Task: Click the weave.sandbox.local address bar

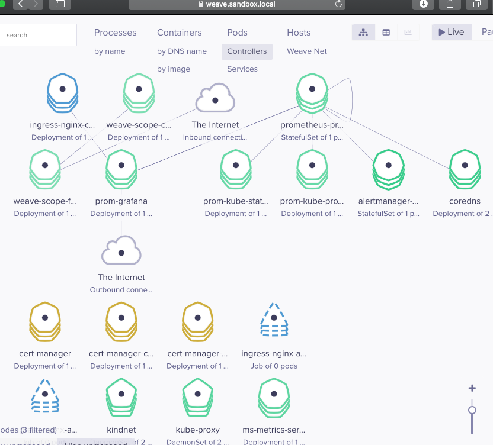Action: click(237, 4)
